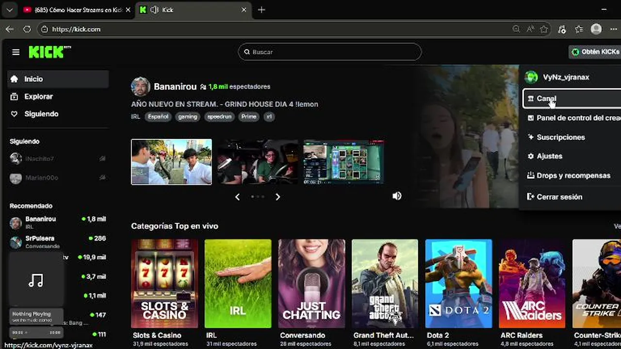
Task: Click Cerrar sesión to log out
Action: click(572, 197)
